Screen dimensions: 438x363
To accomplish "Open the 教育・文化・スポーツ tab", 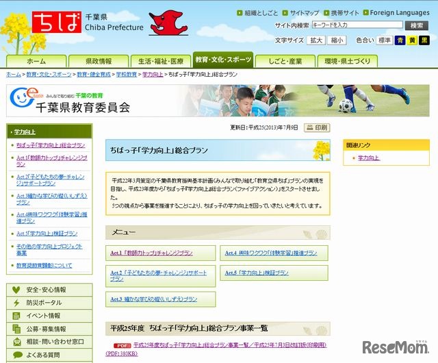I will (x=223, y=60).
